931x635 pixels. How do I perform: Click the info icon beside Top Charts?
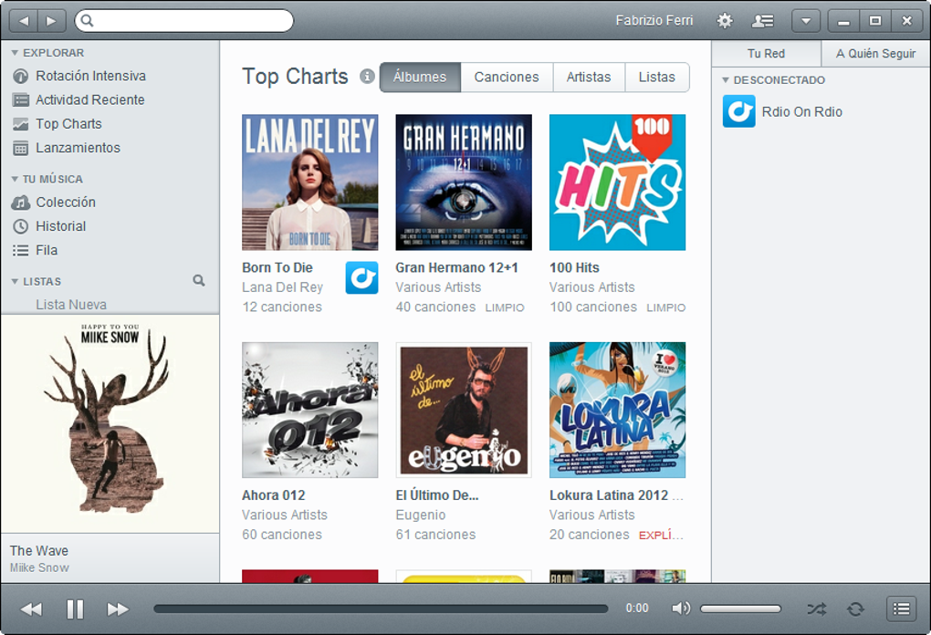click(367, 77)
